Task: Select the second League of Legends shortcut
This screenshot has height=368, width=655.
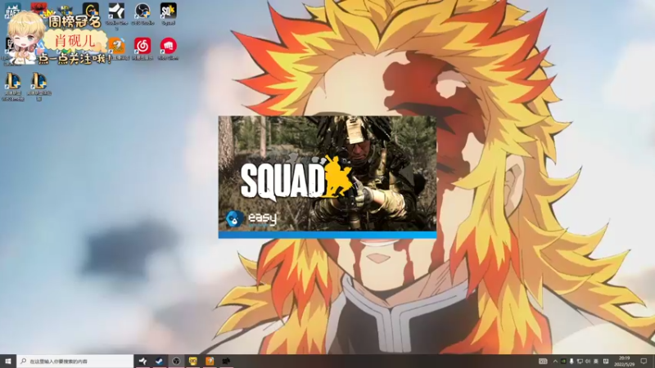Action: (x=38, y=86)
